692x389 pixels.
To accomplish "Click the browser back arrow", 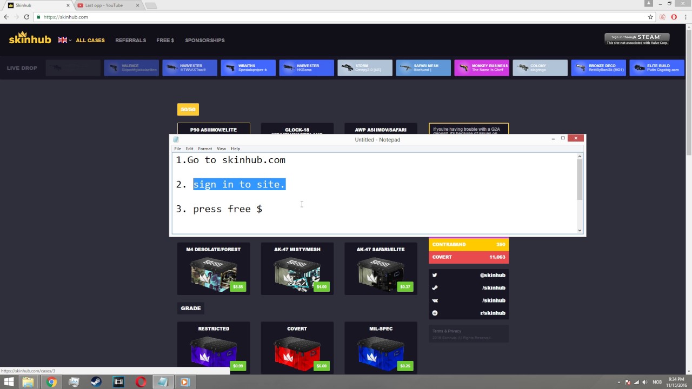I will (6, 17).
